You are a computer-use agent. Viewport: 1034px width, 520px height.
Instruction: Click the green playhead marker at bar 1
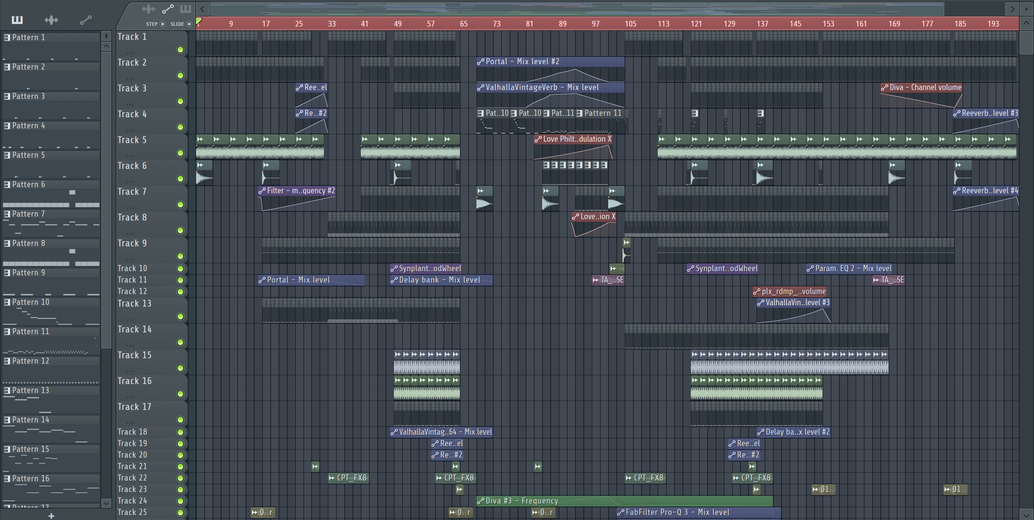pyautogui.click(x=199, y=21)
